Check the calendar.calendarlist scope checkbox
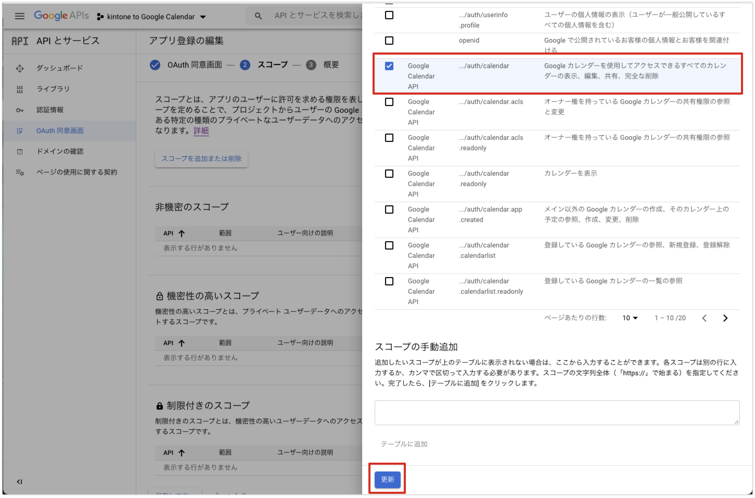755x498 pixels. click(x=389, y=245)
